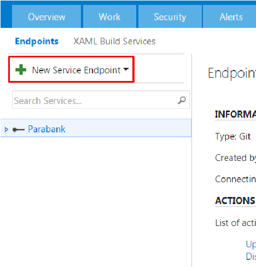Open the New Service Endpoint dropdown arrow
The image size is (256, 267).
tap(126, 69)
